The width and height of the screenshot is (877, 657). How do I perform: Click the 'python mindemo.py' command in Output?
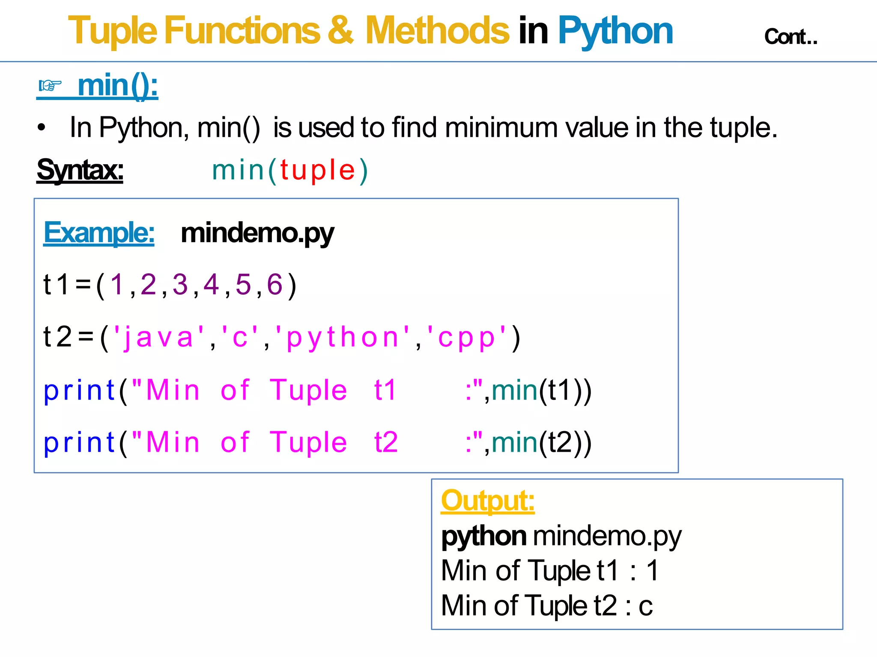click(x=561, y=536)
